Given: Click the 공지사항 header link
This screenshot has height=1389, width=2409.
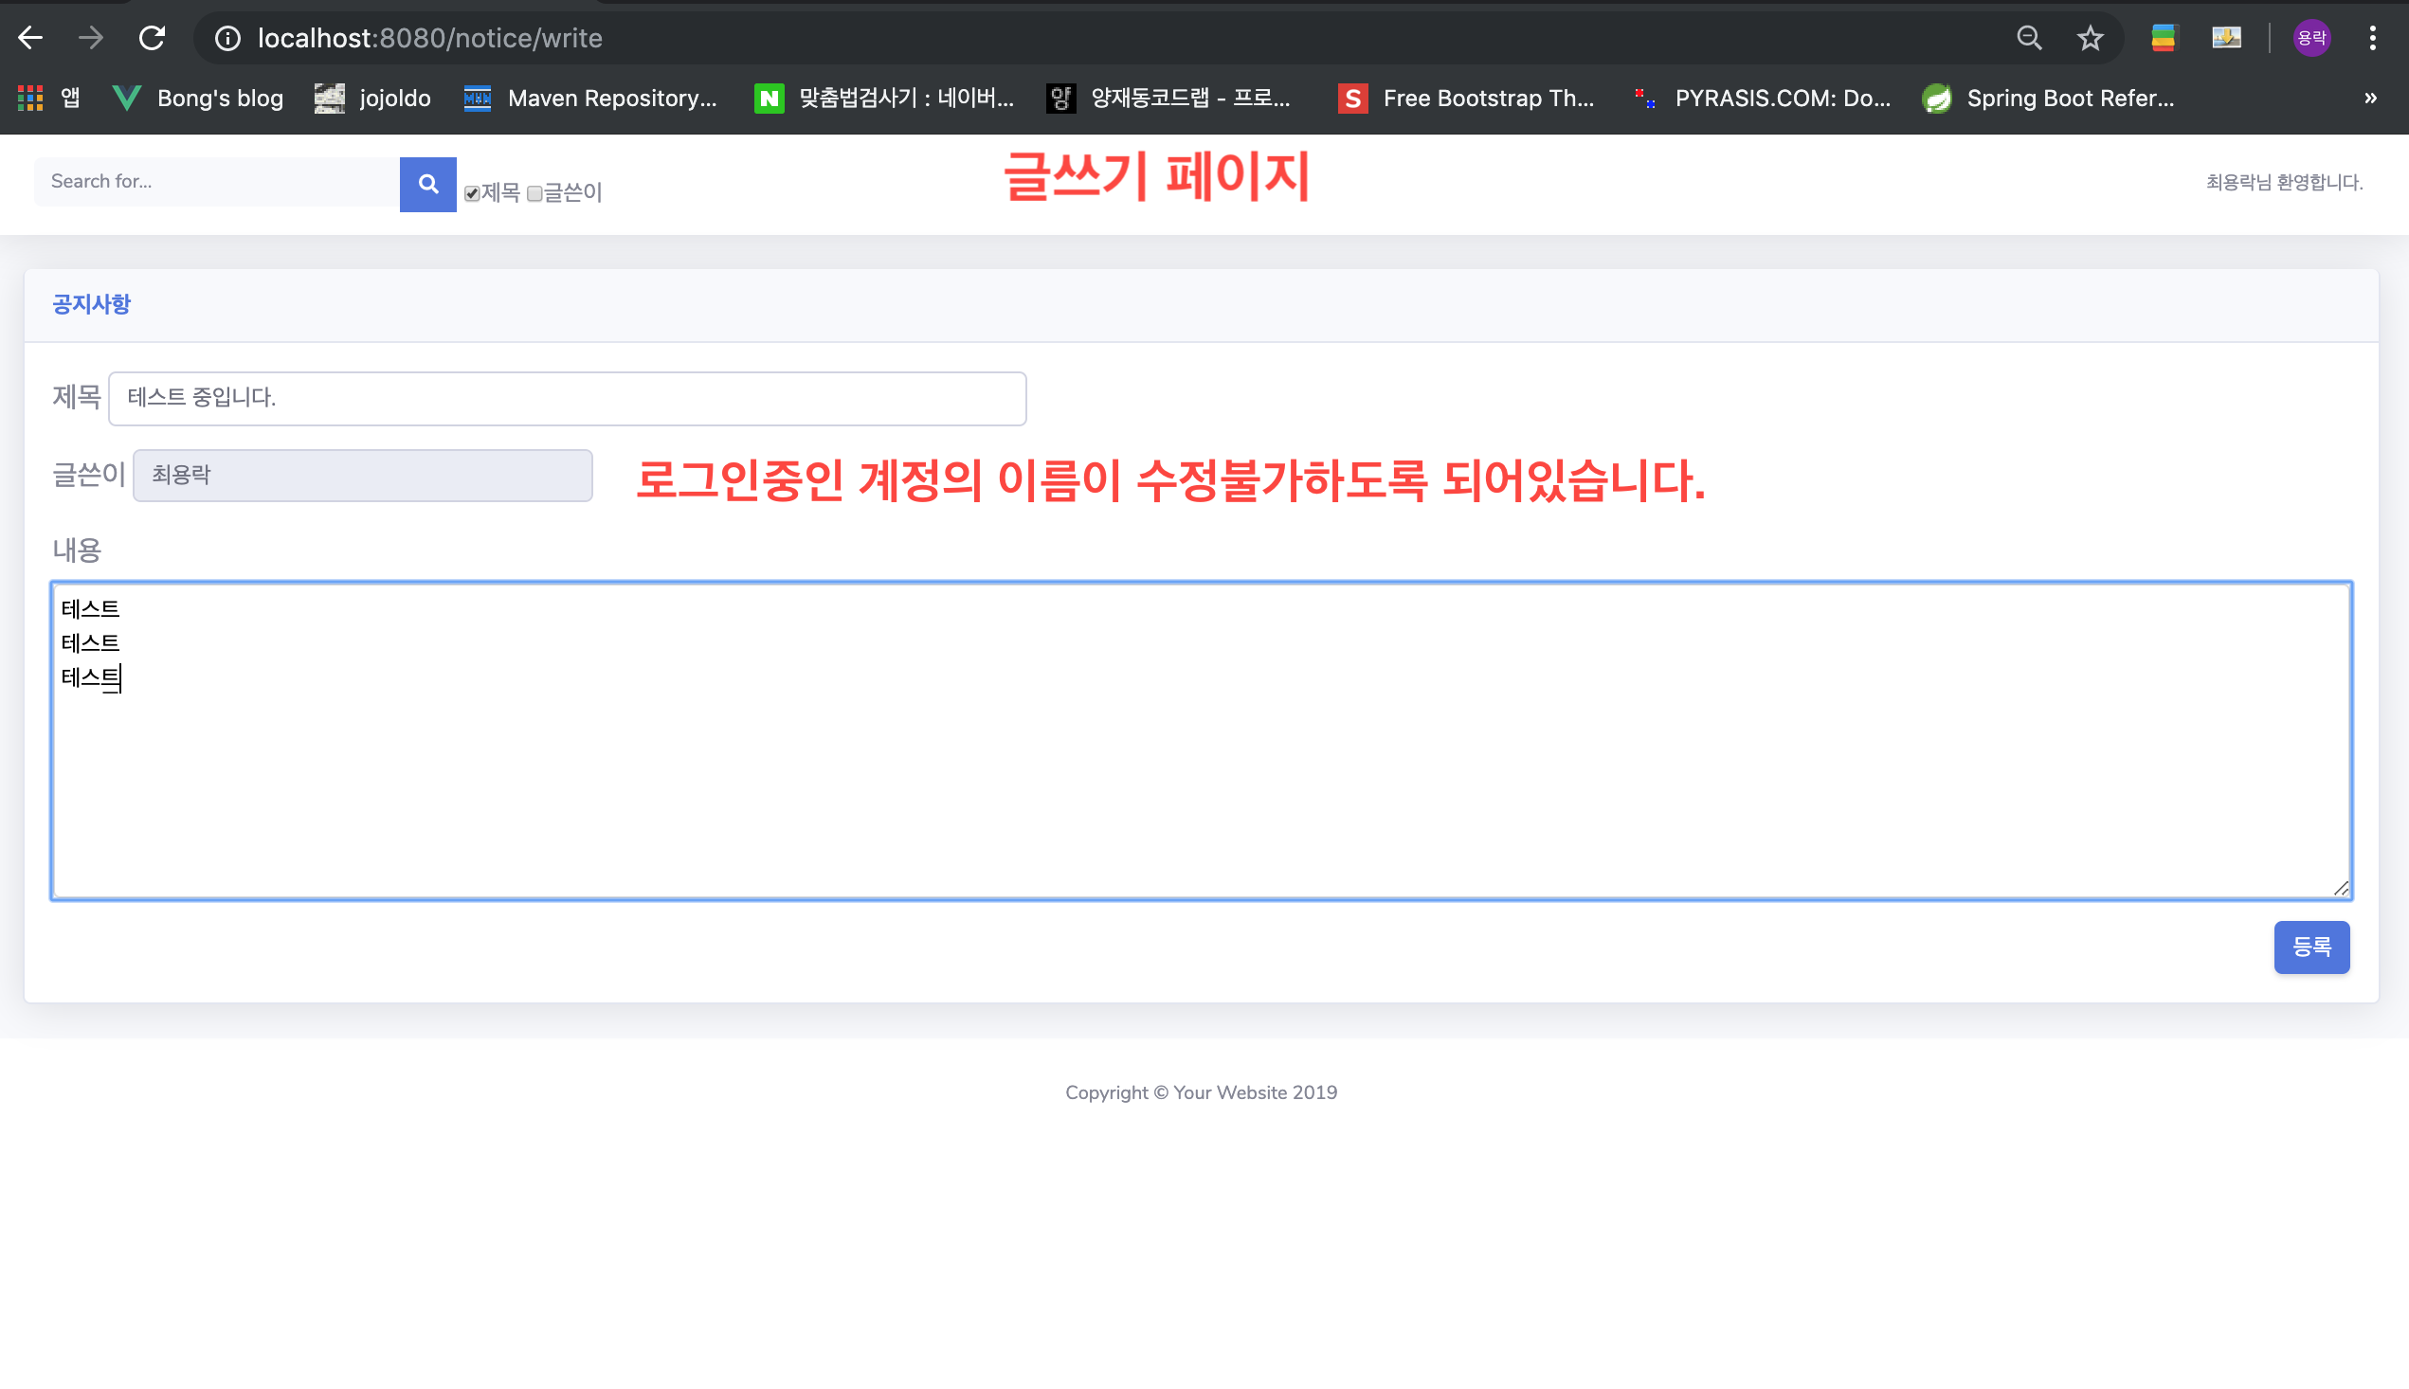Looking at the screenshot, I should click(x=92, y=304).
